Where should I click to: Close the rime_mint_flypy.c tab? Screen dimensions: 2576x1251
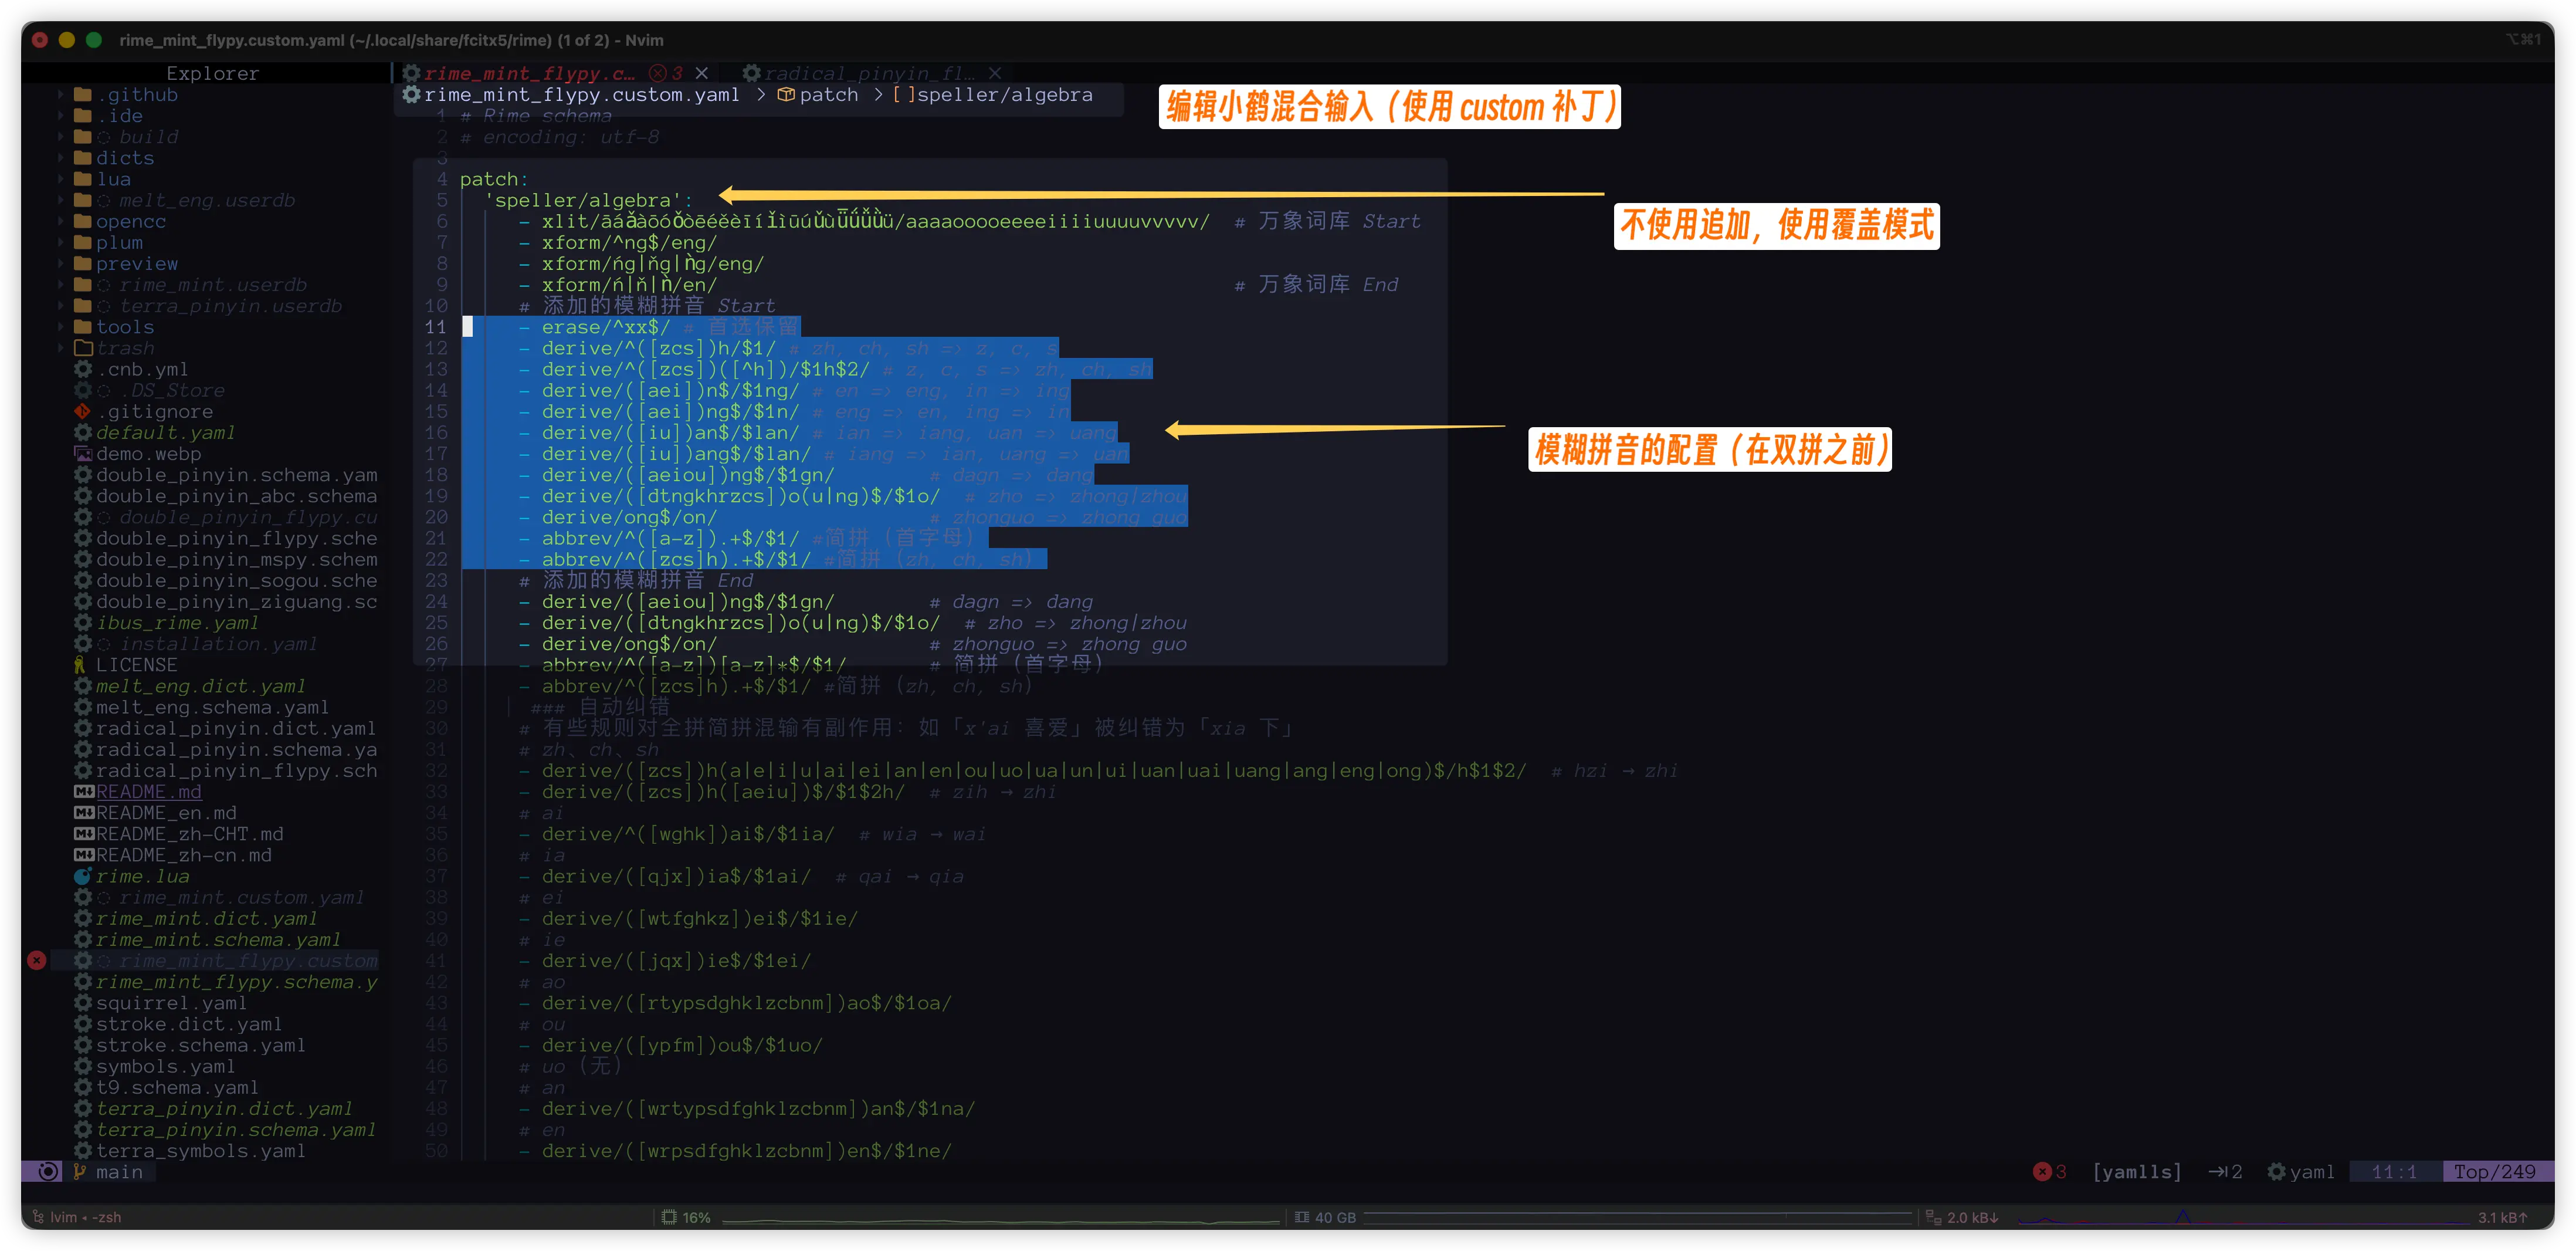(702, 73)
